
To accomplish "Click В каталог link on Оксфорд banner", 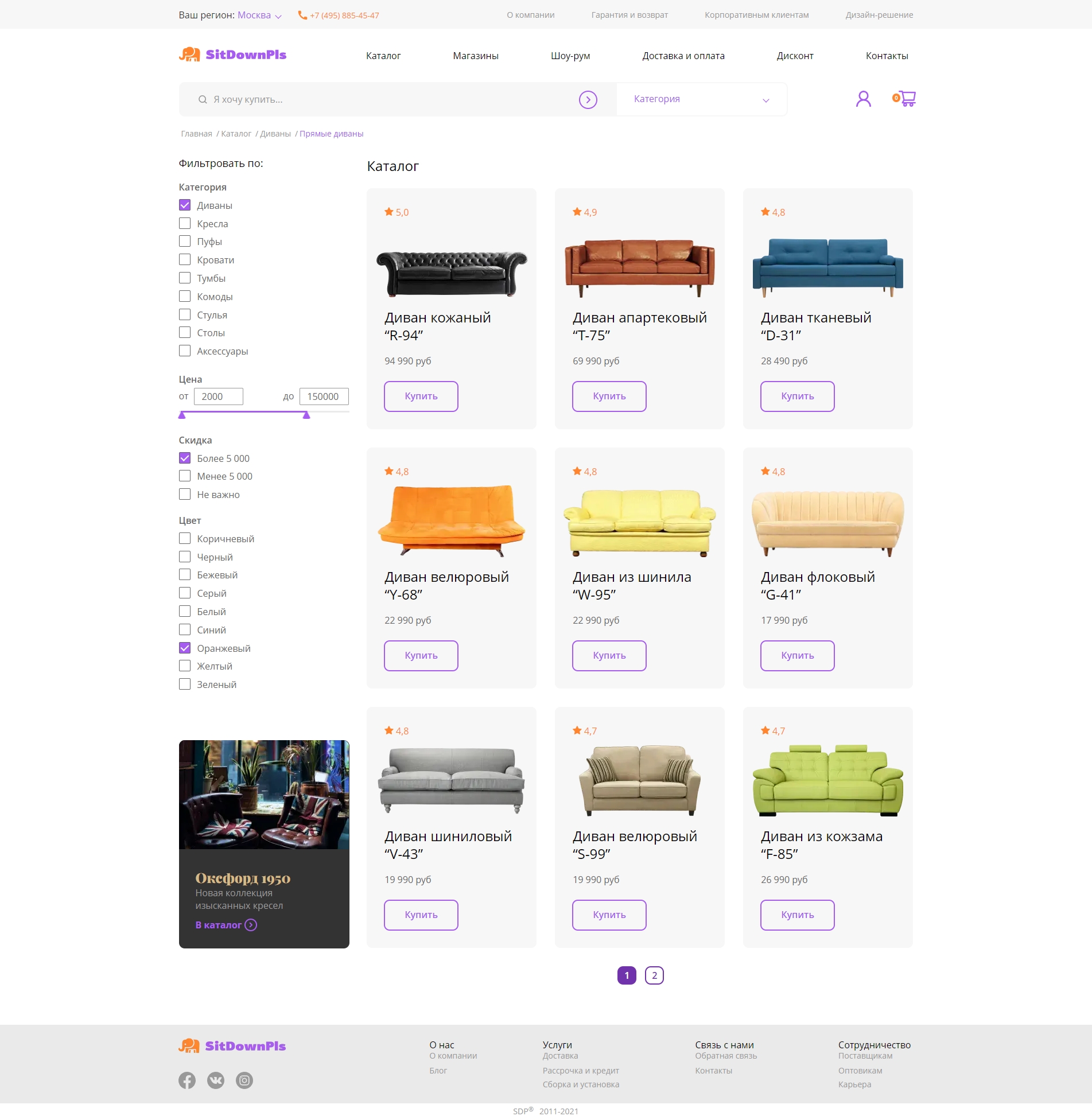I will 218,925.
